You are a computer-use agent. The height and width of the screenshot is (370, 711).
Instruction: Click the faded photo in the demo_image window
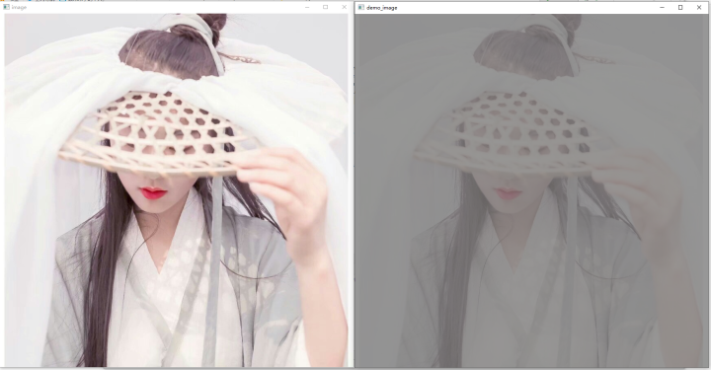point(531,190)
